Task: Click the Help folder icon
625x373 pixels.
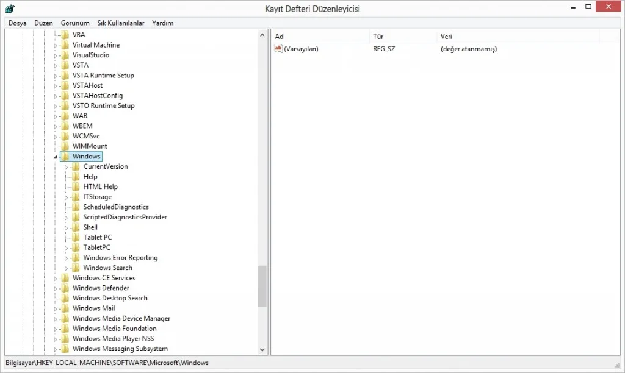Action: [x=76, y=176]
